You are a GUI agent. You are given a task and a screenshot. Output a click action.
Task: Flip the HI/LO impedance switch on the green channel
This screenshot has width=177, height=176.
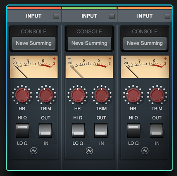pyautogui.click(x=78, y=130)
